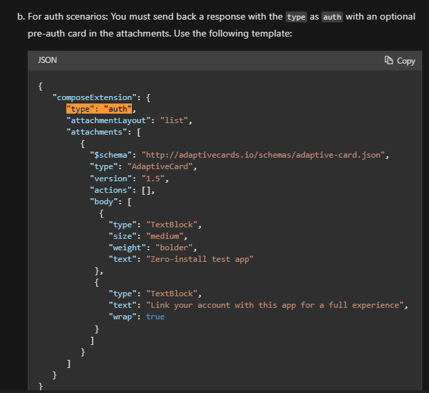The height and width of the screenshot is (393, 429).
Task: Click the Copy button label
Action: (x=406, y=61)
